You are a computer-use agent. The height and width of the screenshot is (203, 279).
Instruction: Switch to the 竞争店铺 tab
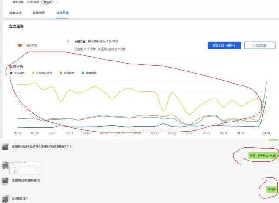[15, 13]
